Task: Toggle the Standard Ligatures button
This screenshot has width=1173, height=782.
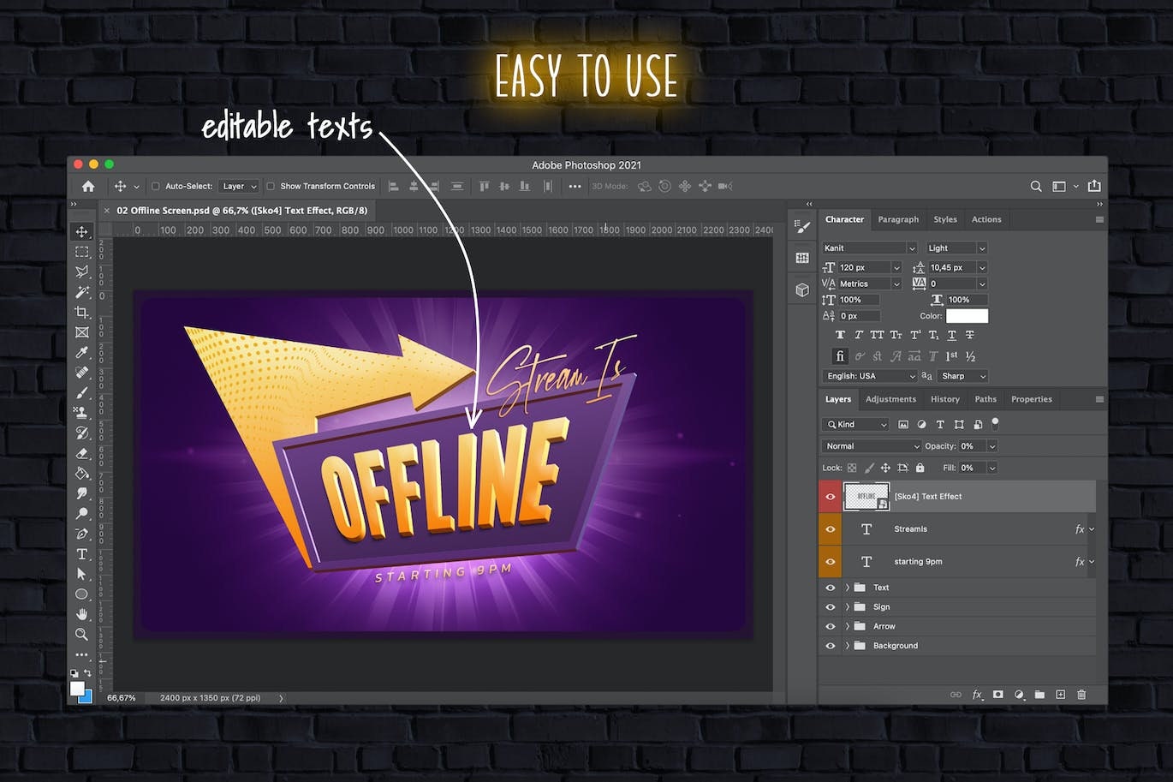Action: [840, 356]
